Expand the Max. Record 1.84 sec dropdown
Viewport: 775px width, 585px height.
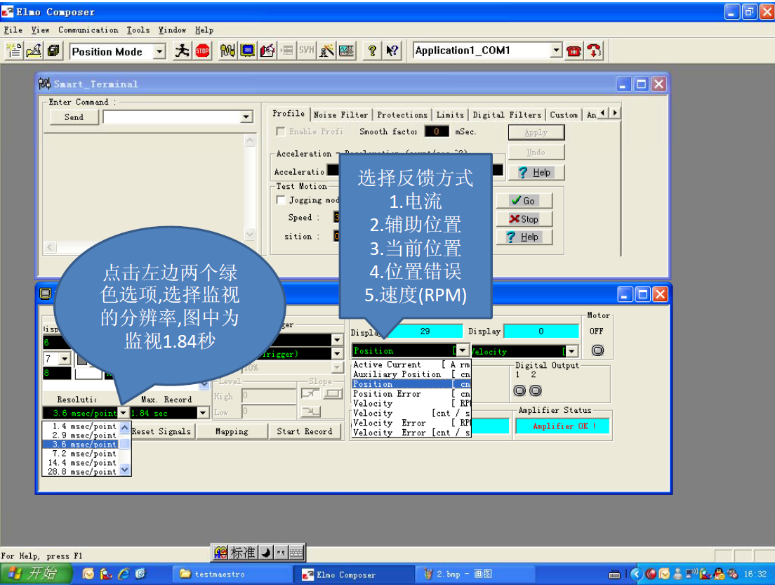click(x=203, y=413)
